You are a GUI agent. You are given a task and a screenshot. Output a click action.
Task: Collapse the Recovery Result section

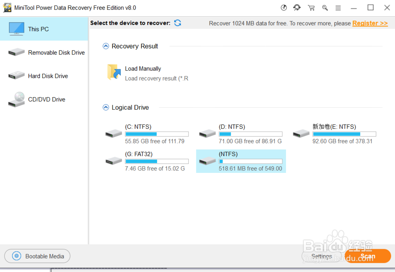pos(106,46)
